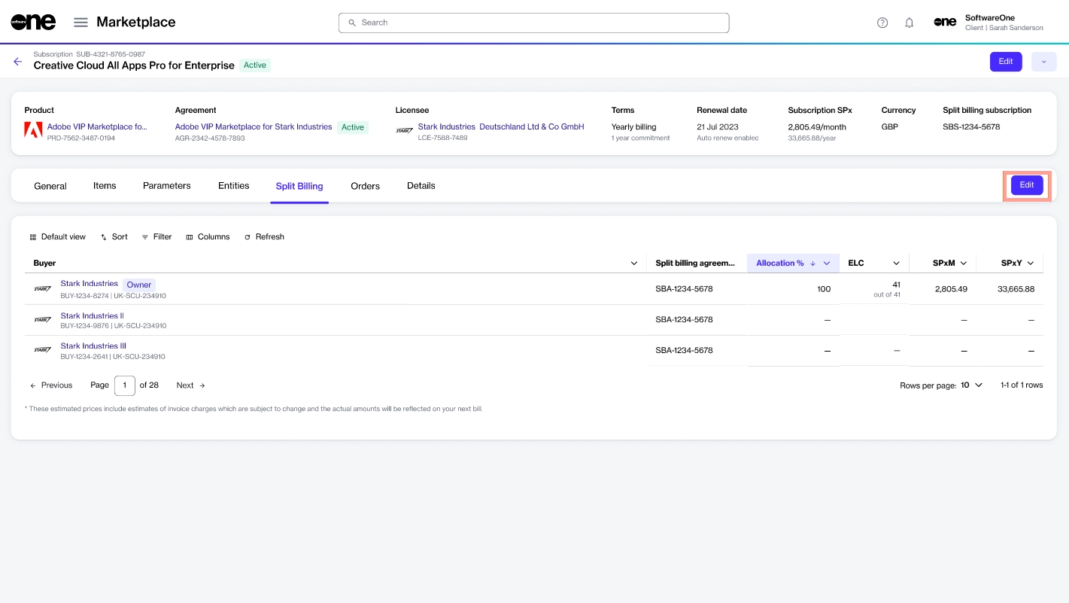The width and height of the screenshot is (1069, 603).
Task: Click the Search input field
Action: [533, 23]
